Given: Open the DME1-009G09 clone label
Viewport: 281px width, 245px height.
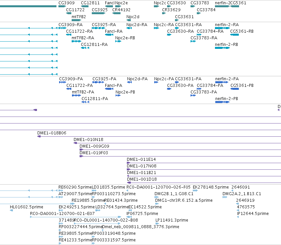Looking at the screenshot, I should tap(94, 146).
